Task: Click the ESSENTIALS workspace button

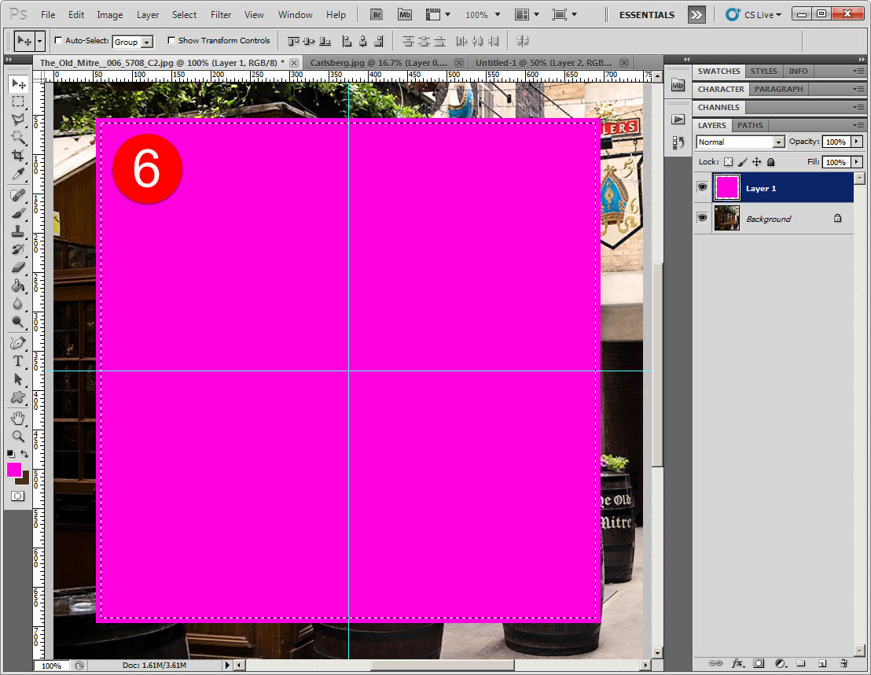Action: click(646, 15)
